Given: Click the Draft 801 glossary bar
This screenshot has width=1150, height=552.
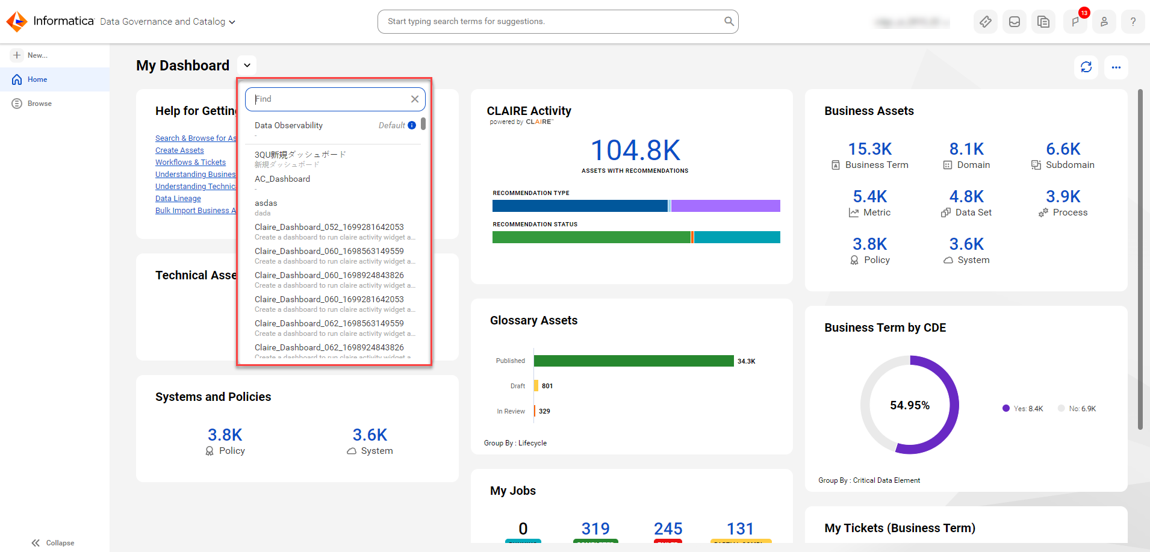Looking at the screenshot, I should click(x=536, y=386).
